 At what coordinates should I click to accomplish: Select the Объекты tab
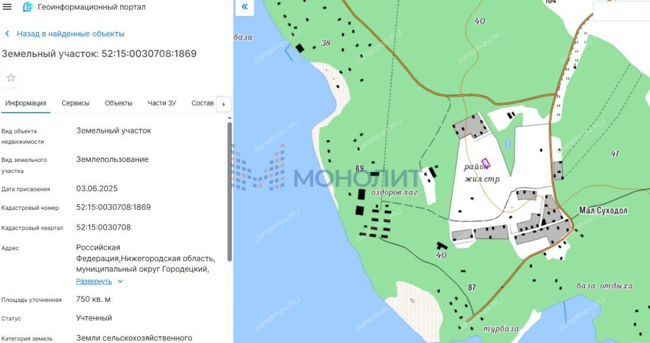pos(118,103)
